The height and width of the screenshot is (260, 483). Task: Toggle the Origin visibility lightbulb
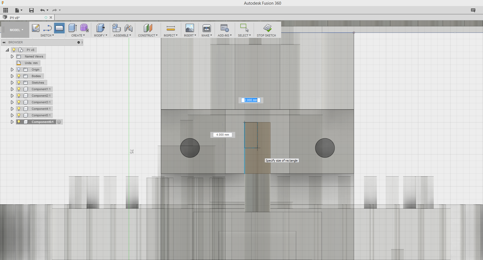click(19, 69)
